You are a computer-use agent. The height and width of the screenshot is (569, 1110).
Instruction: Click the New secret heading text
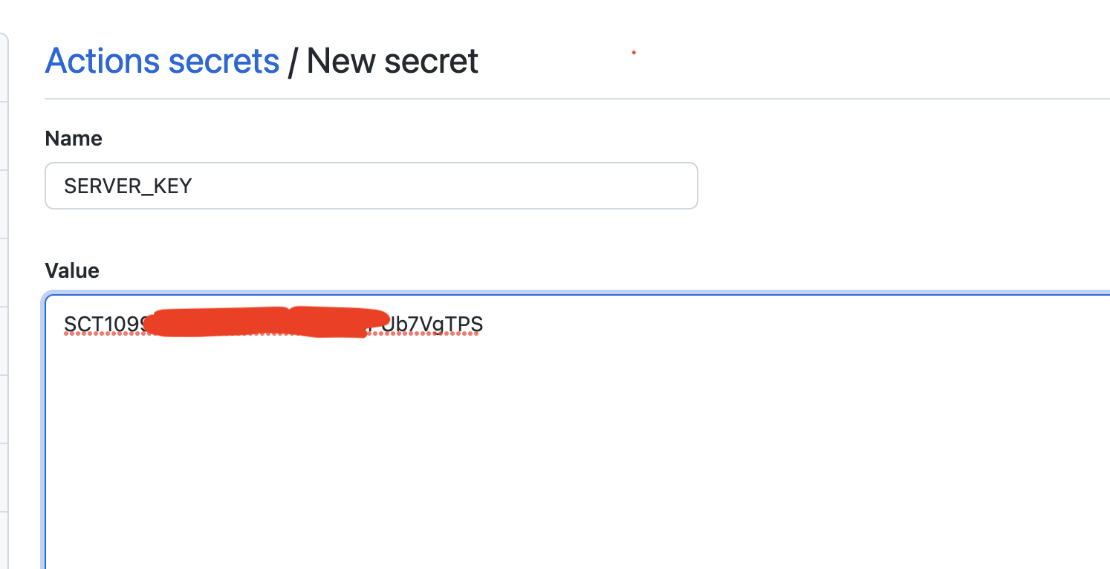click(x=392, y=61)
